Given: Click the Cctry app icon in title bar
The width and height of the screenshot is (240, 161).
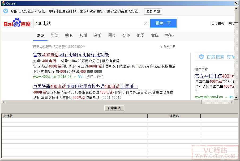Looking at the screenshot, I should click(3, 3).
